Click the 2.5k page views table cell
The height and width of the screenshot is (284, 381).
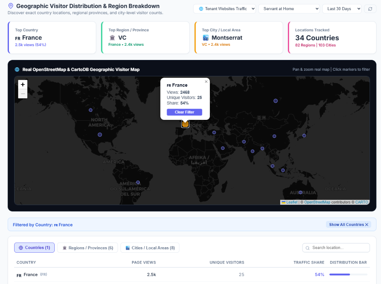tap(151, 275)
